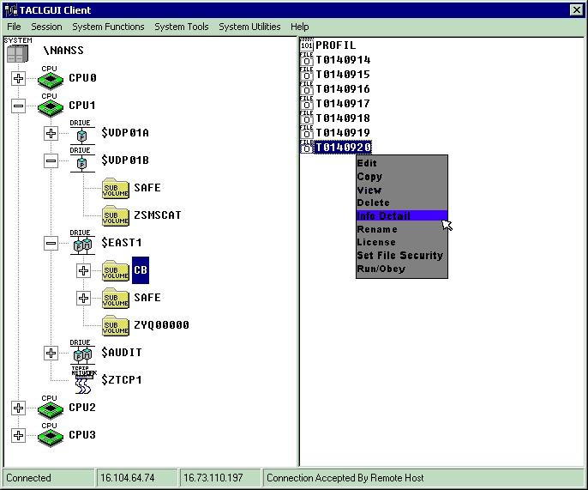Select the CPU2 chip icon
This screenshot has width=588, height=490.
[x=51, y=409]
